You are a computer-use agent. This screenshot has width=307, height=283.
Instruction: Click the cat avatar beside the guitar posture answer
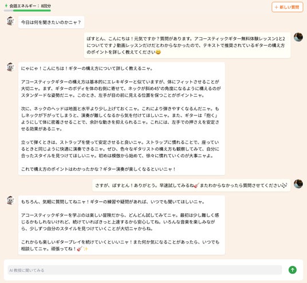point(10,67)
